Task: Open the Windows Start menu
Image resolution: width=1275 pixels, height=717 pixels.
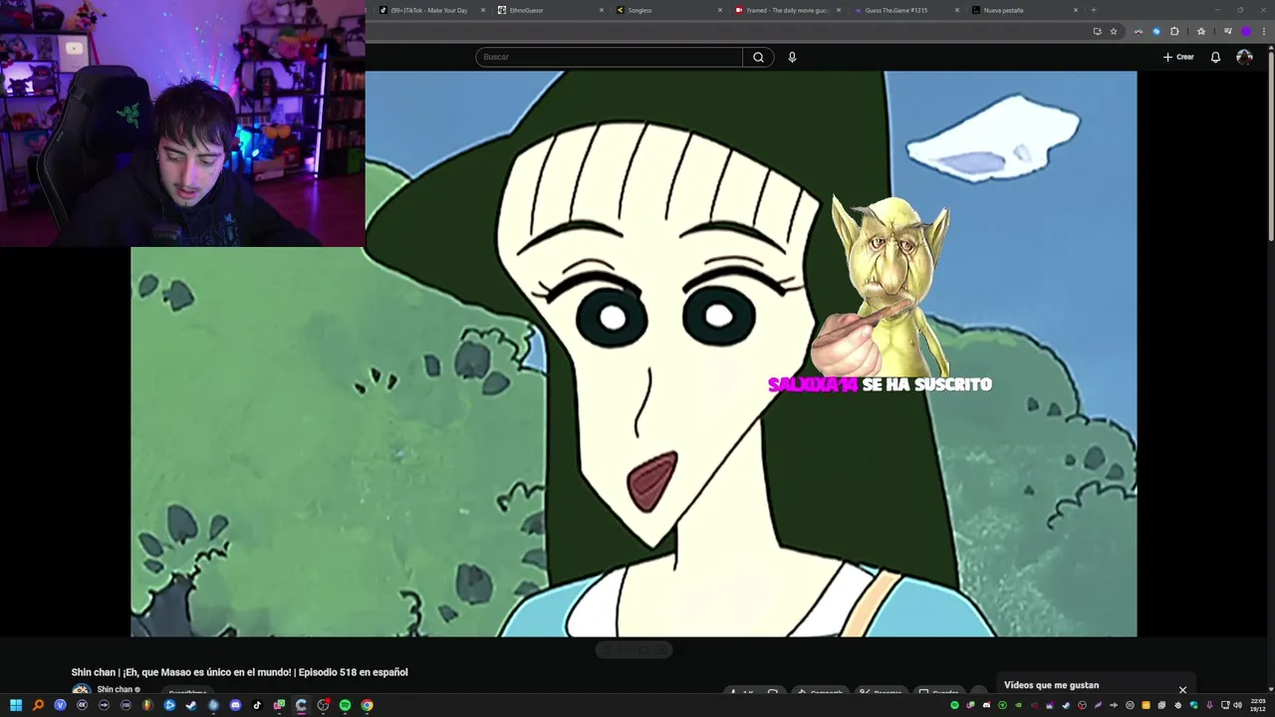Action: (16, 705)
